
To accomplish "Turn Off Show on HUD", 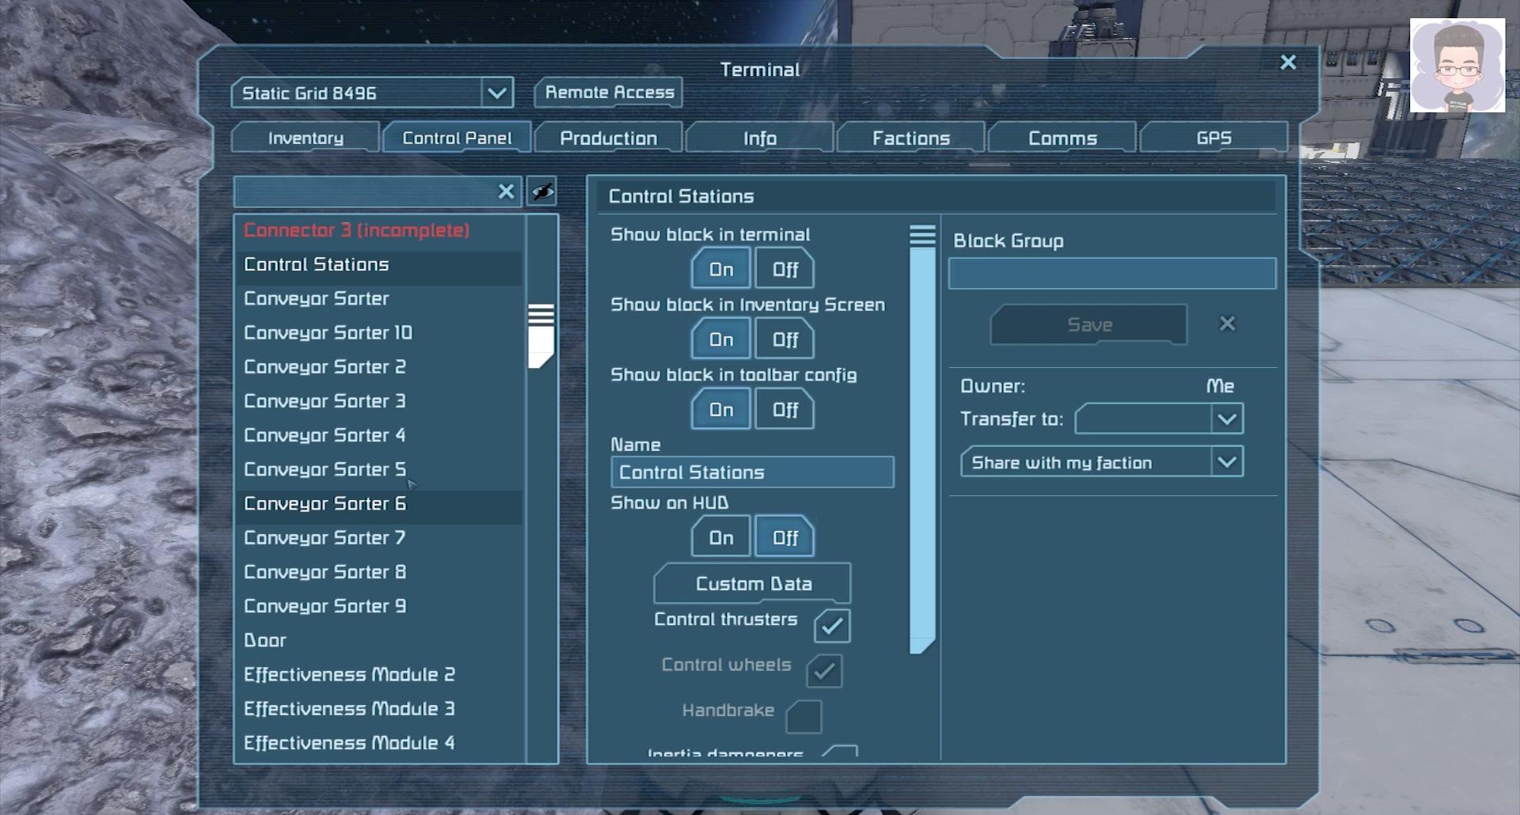I will pyautogui.click(x=785, y=538).
